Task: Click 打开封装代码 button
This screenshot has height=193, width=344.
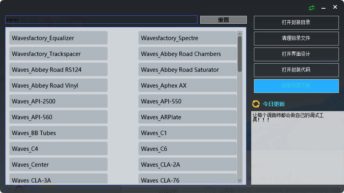Action: [296, 70]
